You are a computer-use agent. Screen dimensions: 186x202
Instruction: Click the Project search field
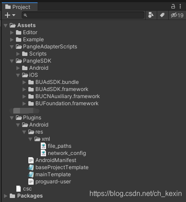[x=83, y=15]
